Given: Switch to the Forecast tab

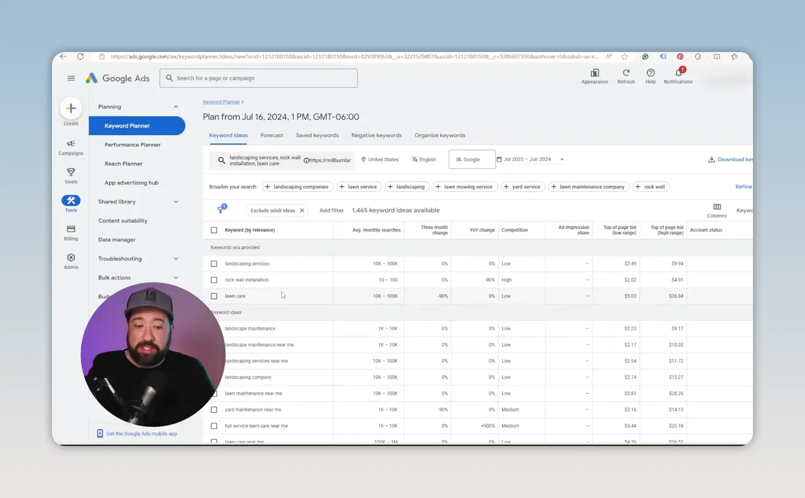Looking at the screenshot, I should click(x=272, y=135).
